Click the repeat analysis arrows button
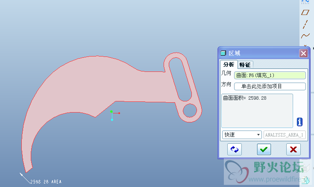 pos(235,149)
